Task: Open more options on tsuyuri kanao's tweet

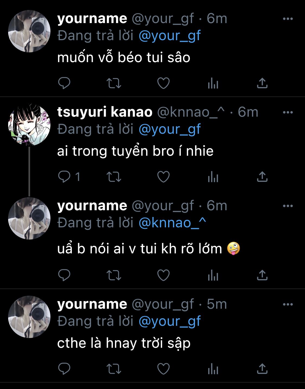Action: [x=288, y=112]
